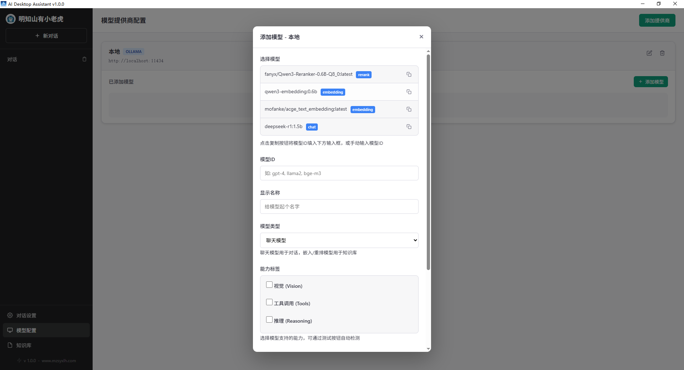Select the fanyx/Qwen3-Reranker-0.6B-Q8_0:latest row
Image resolution: width=684 pixels, height=370 pixels.
point(339,74)
